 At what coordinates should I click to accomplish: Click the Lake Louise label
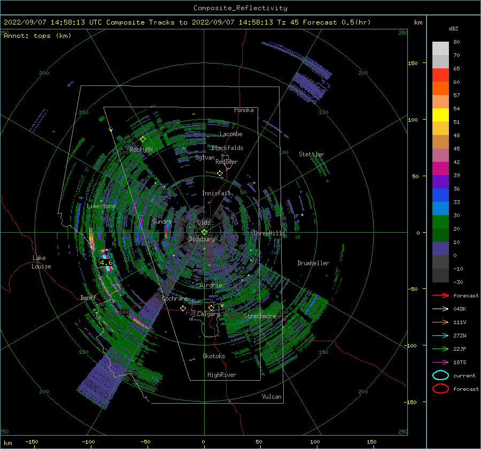pos(41,262)
